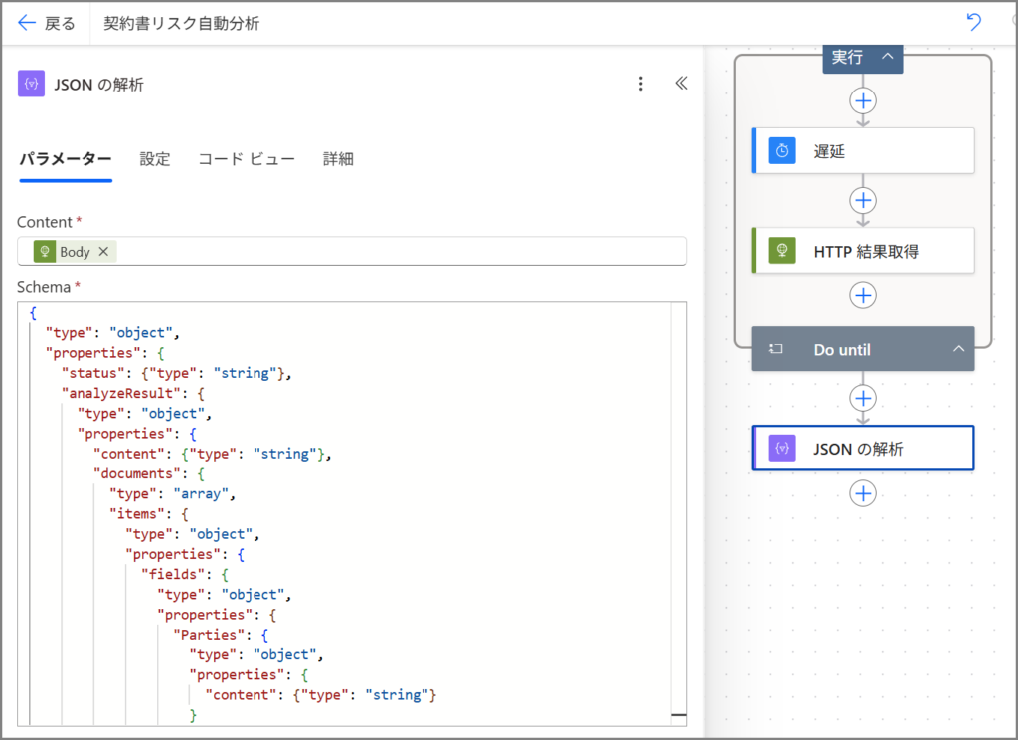Viewport: 1018px width, 740px height.
Task: Click the back arrow labeled 戻る
Action: pos(46,23)
